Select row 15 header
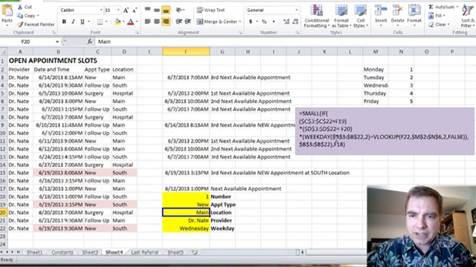The width and height of the screenshot is (476, 267). click(x=3, y=173)
